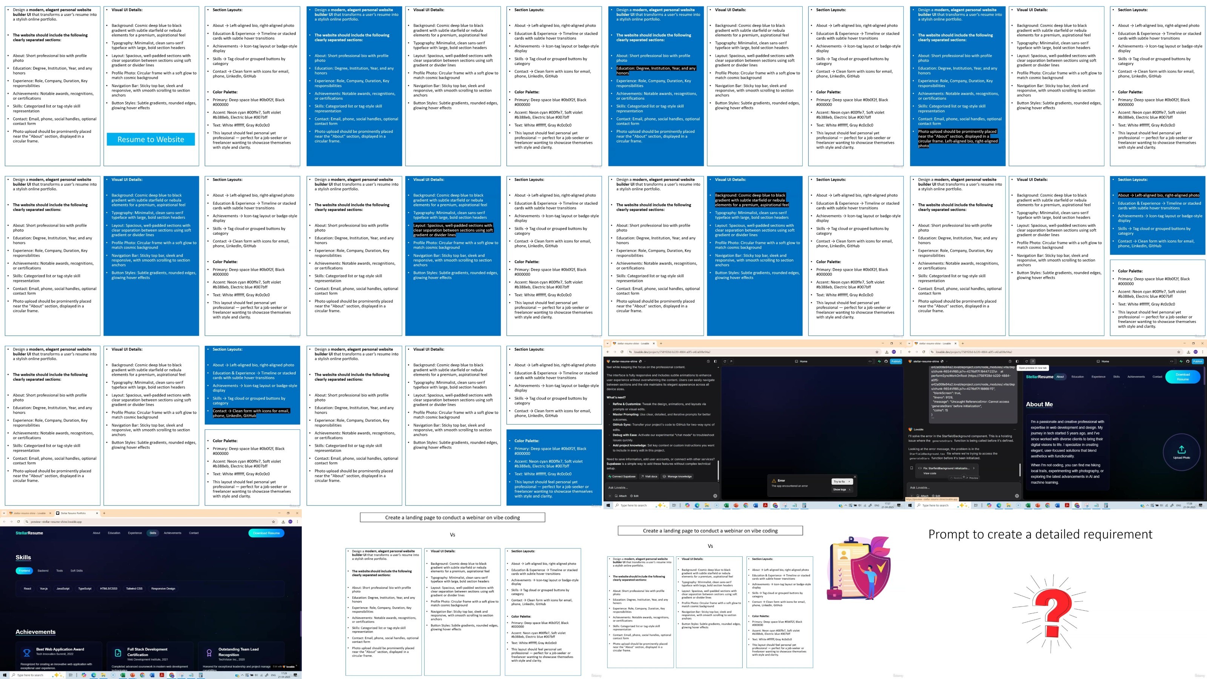1207x679 pixels.
Task: Click the plus icon in Error-popup Lovable chat box
Action: 610,496
